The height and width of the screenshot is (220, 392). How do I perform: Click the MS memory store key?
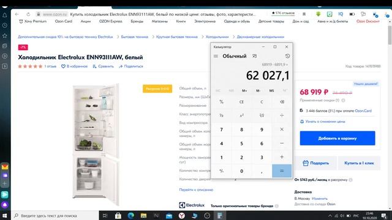pyautogui.click(x=271, y=90)
